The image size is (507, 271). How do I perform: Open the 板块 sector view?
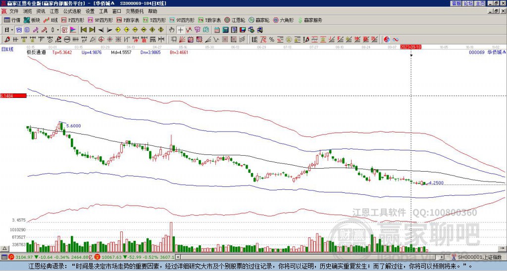point(32,20)
